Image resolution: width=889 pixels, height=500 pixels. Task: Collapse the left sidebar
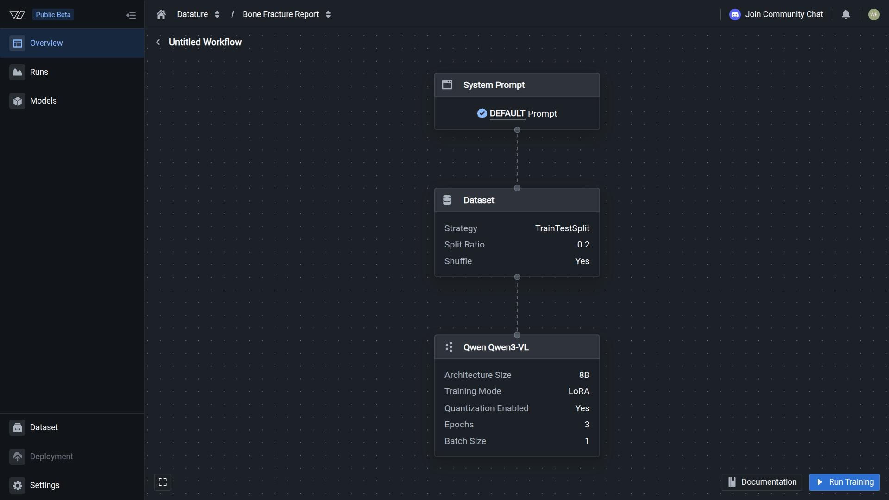click(x=131, y=15)
